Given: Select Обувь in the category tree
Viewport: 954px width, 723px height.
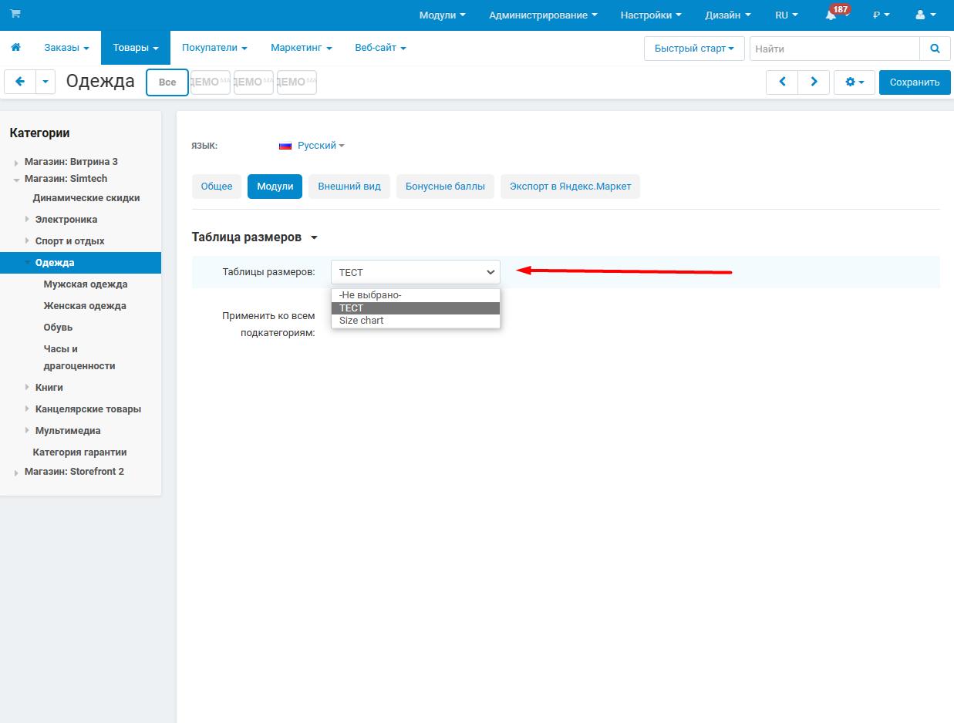Looking at the screenshot, I should (58, 328).
